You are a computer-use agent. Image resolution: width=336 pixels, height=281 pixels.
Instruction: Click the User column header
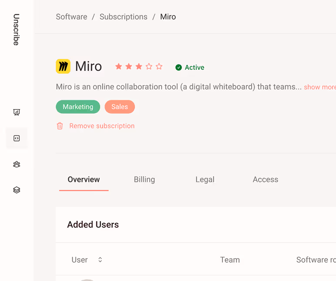pyautogui.click(x=80, y=260)
